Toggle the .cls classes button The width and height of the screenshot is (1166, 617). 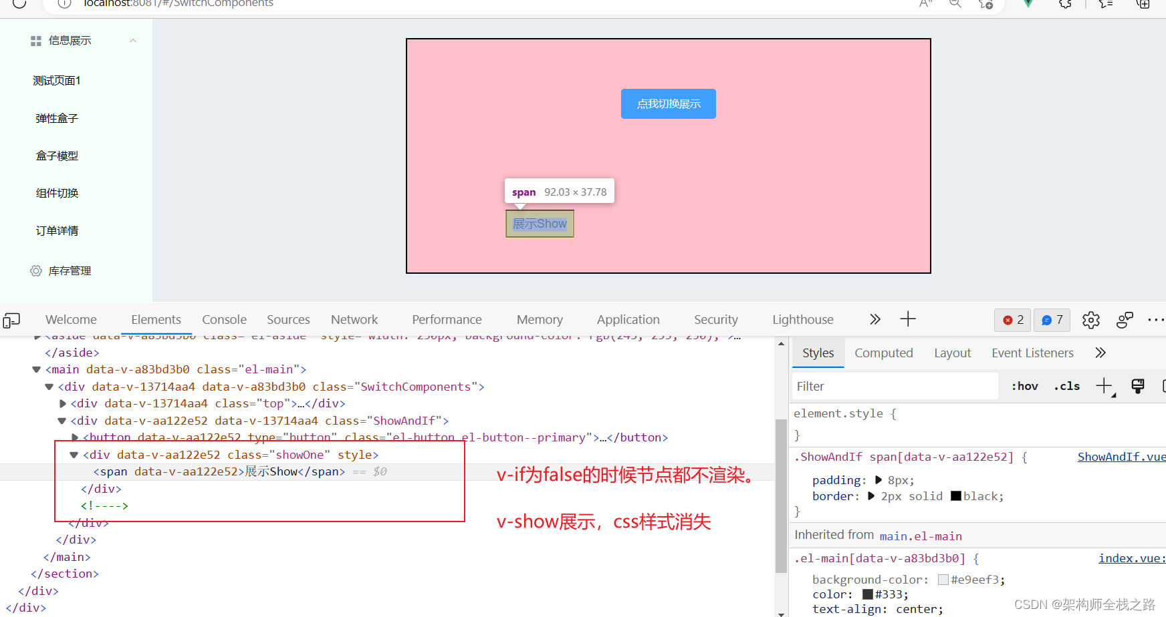(1066, 387)
